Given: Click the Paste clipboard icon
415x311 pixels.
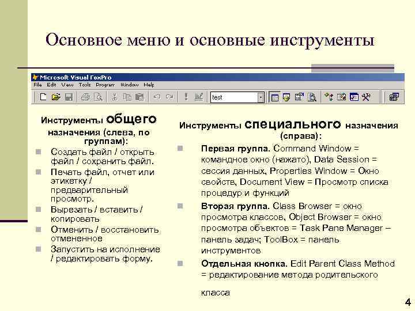Looking at the screenshot, I should (139, 97).
